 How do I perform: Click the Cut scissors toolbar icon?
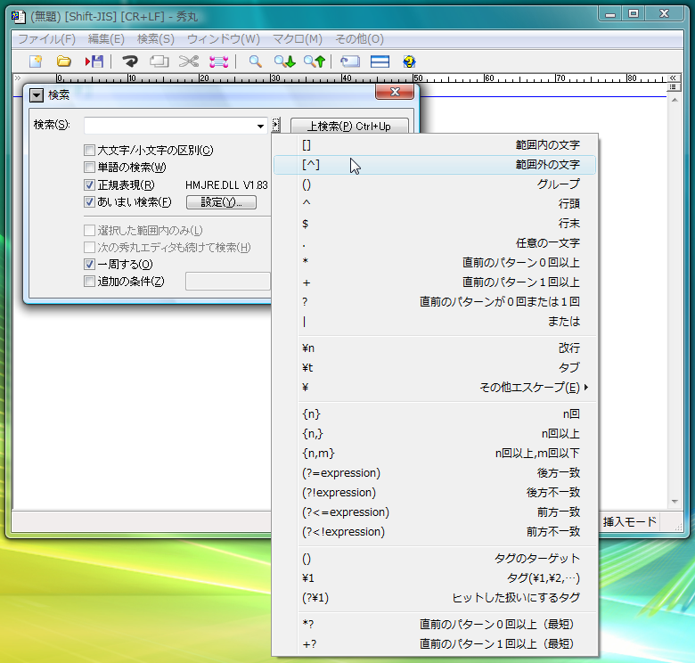[189, 61]
